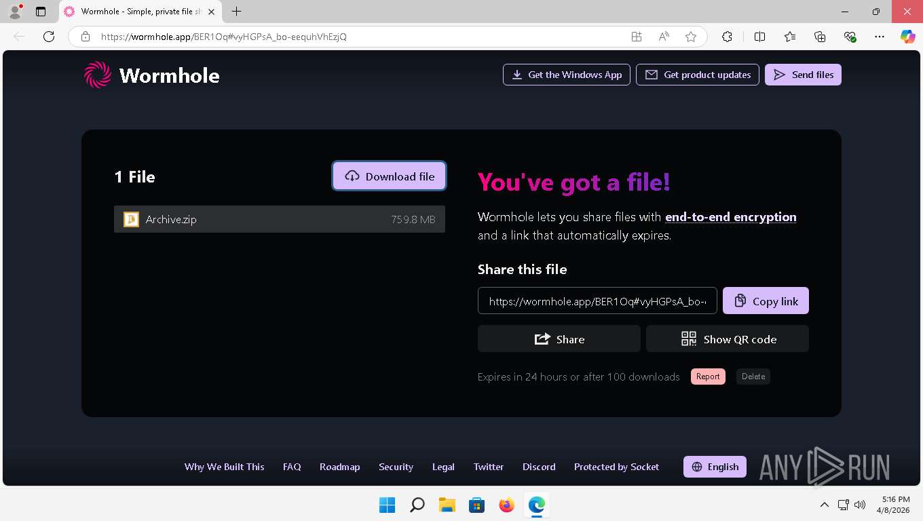Open the Legal footer link
Viewport: 923px width, 521px height.
click(x=443, y=467)
